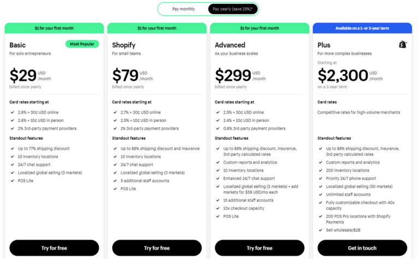Click the Shopify bag icon on Plus plan
The height and width of the screenshot is (259, 419).
[403, 44]
